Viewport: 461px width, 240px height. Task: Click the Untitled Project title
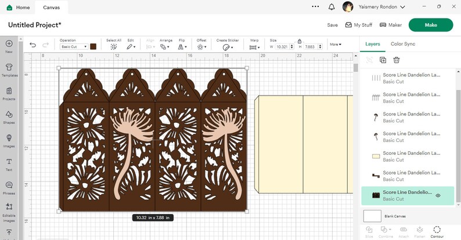pos(35,25)
